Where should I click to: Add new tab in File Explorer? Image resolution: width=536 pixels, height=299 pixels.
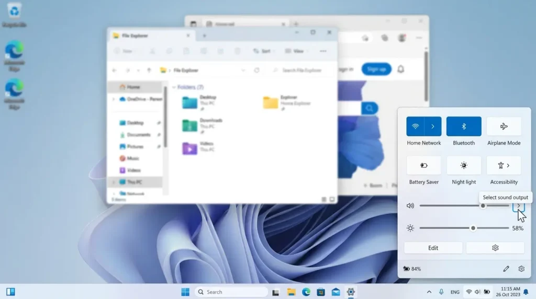[x=205, y=36]
